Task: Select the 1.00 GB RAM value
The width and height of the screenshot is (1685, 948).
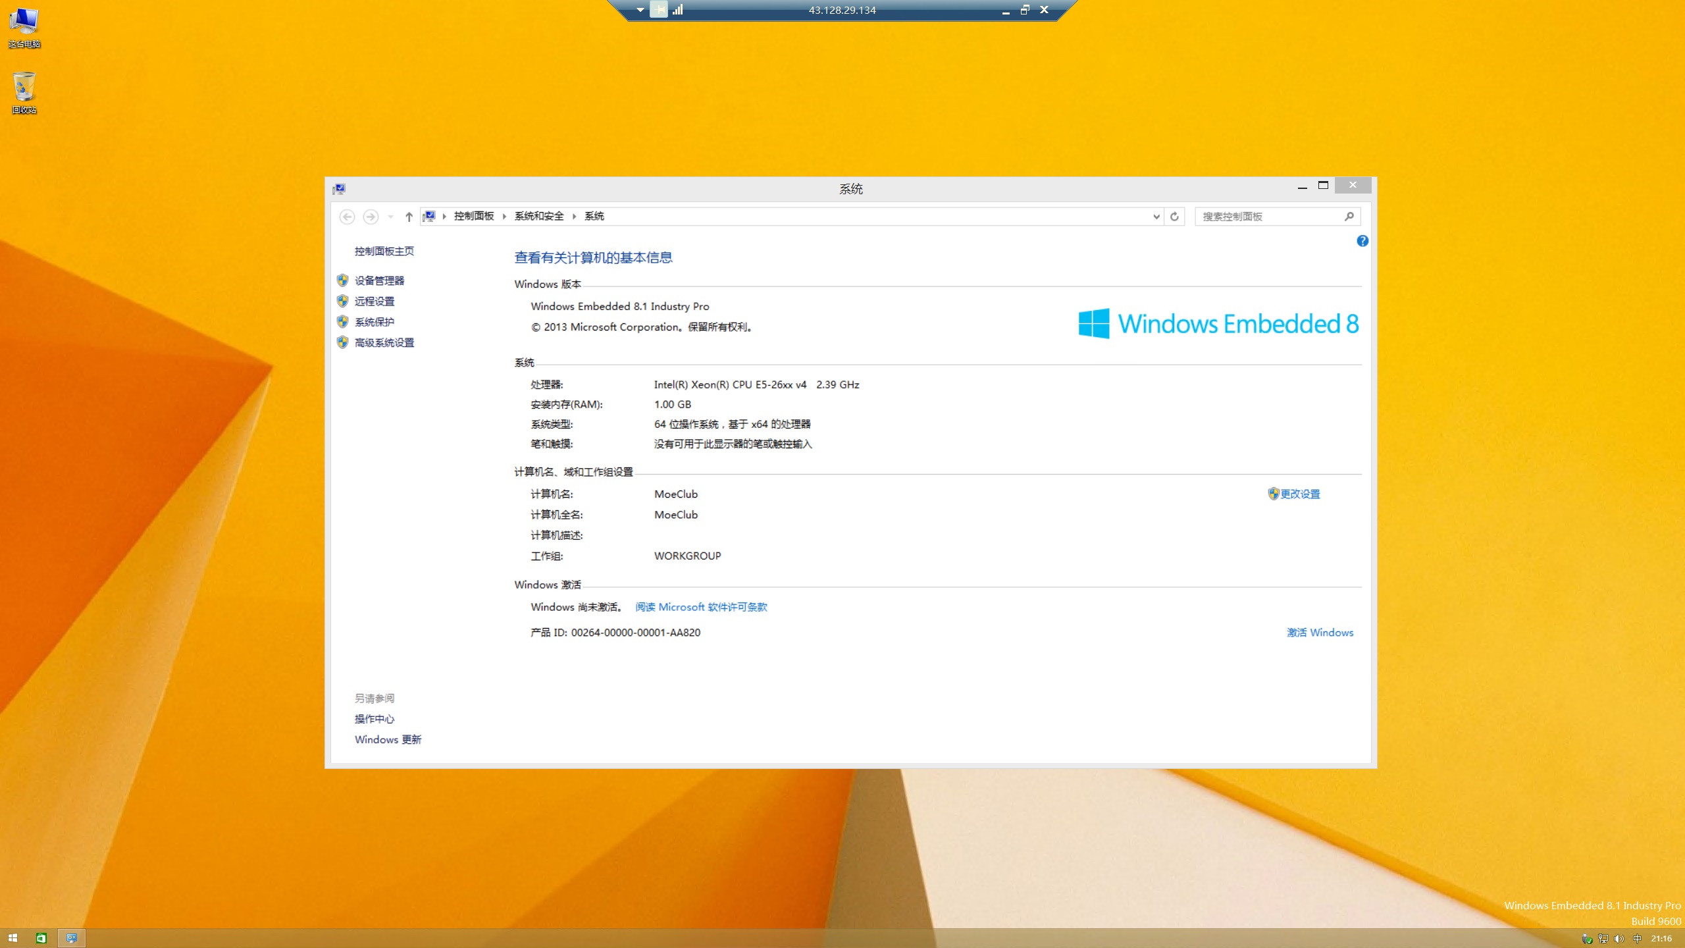Action: [672, 404]
